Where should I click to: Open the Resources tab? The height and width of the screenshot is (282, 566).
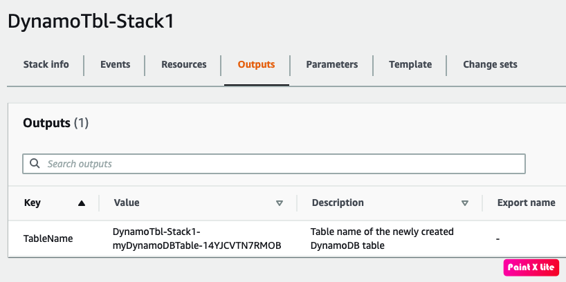pos(183,64)
